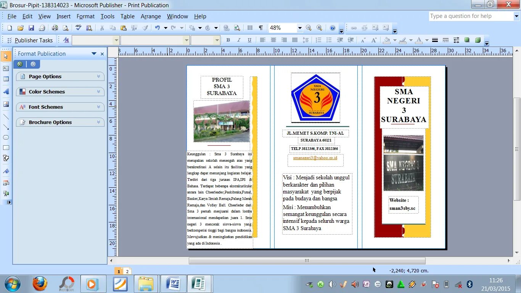Click in Type a question for help box
521x293 pixels.
(x=471, y=16)
